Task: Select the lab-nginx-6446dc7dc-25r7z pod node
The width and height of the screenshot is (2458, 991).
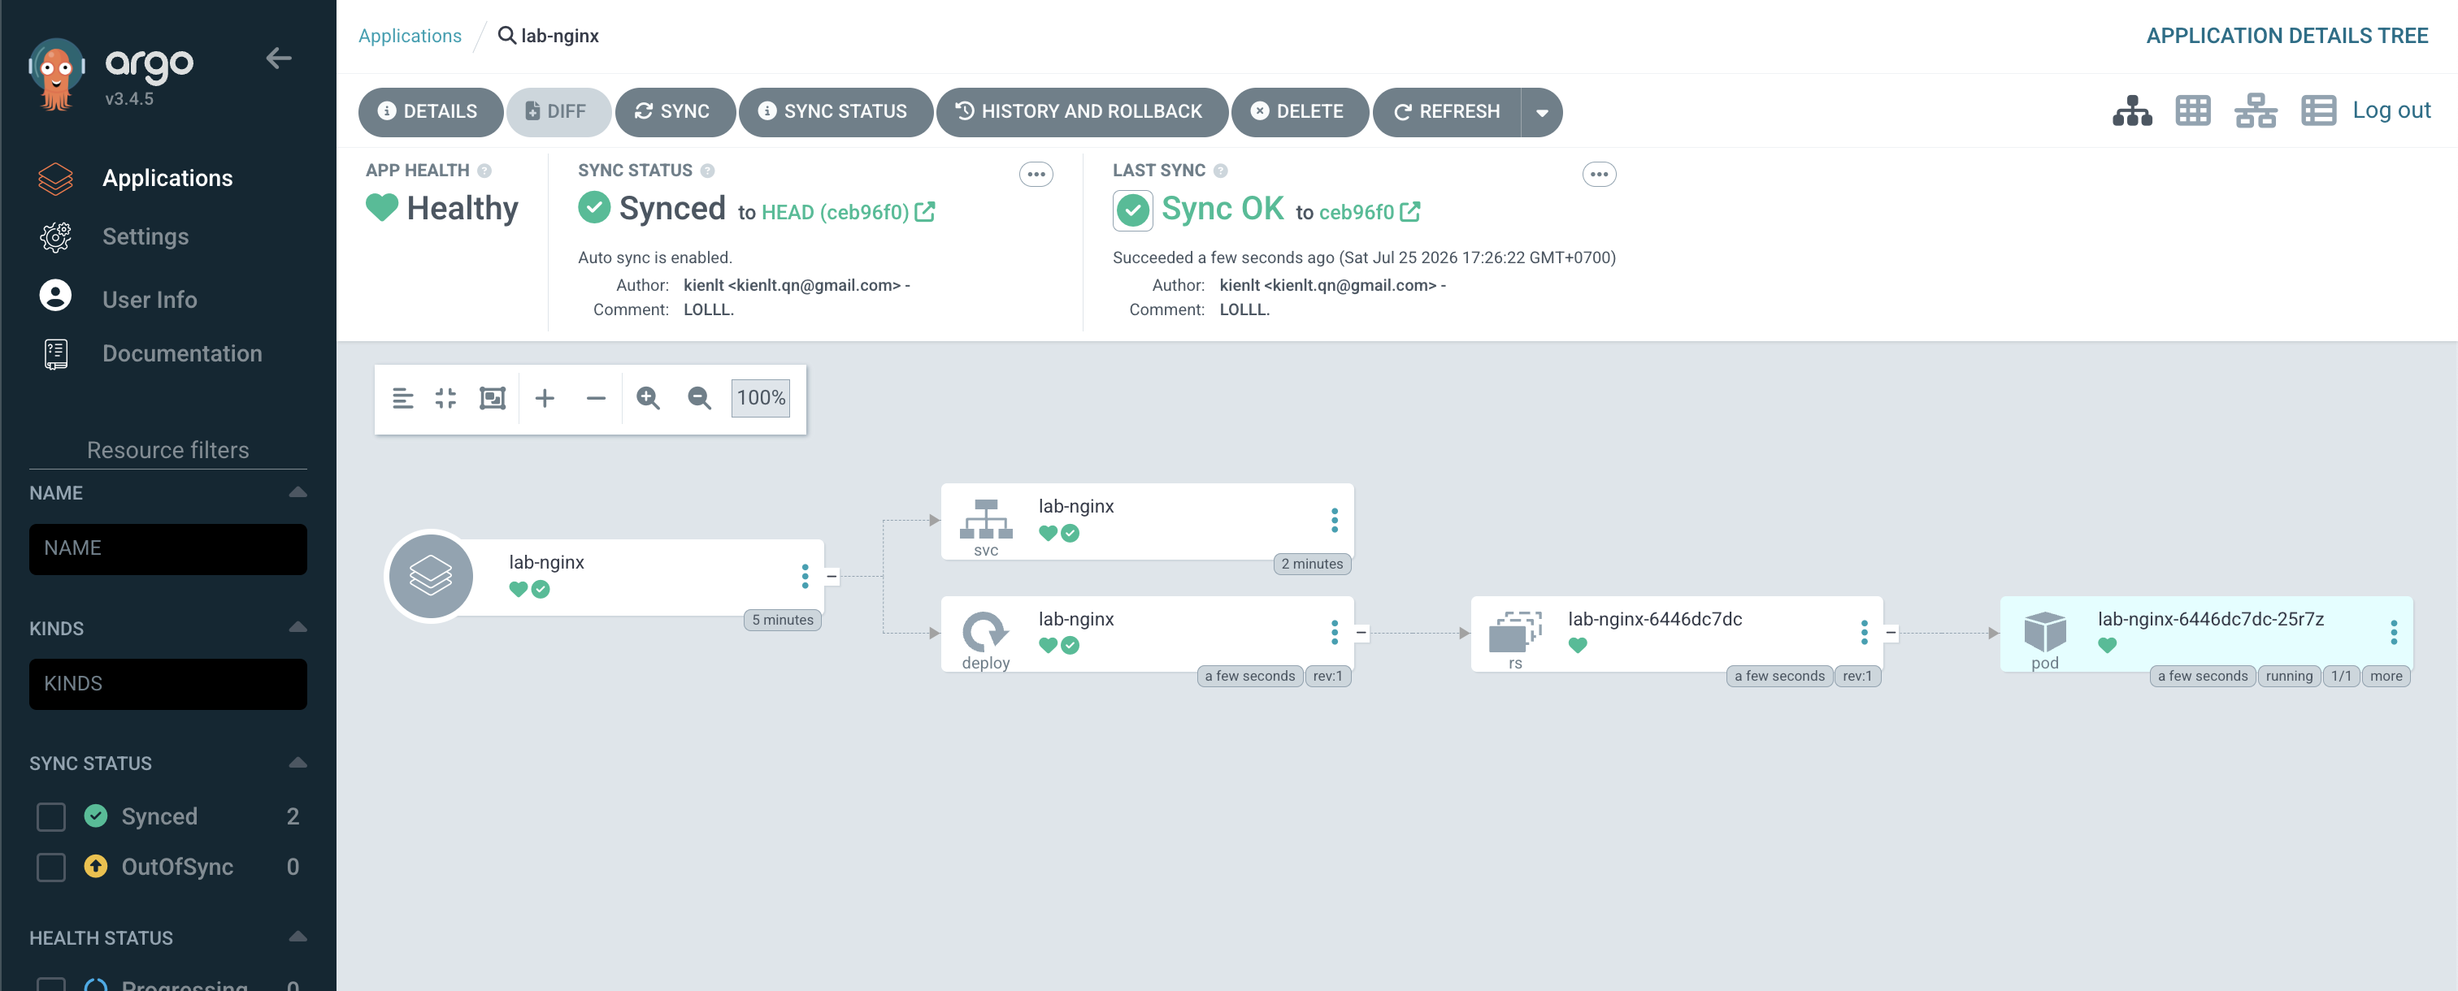Action: click(x=2206, y=634)
